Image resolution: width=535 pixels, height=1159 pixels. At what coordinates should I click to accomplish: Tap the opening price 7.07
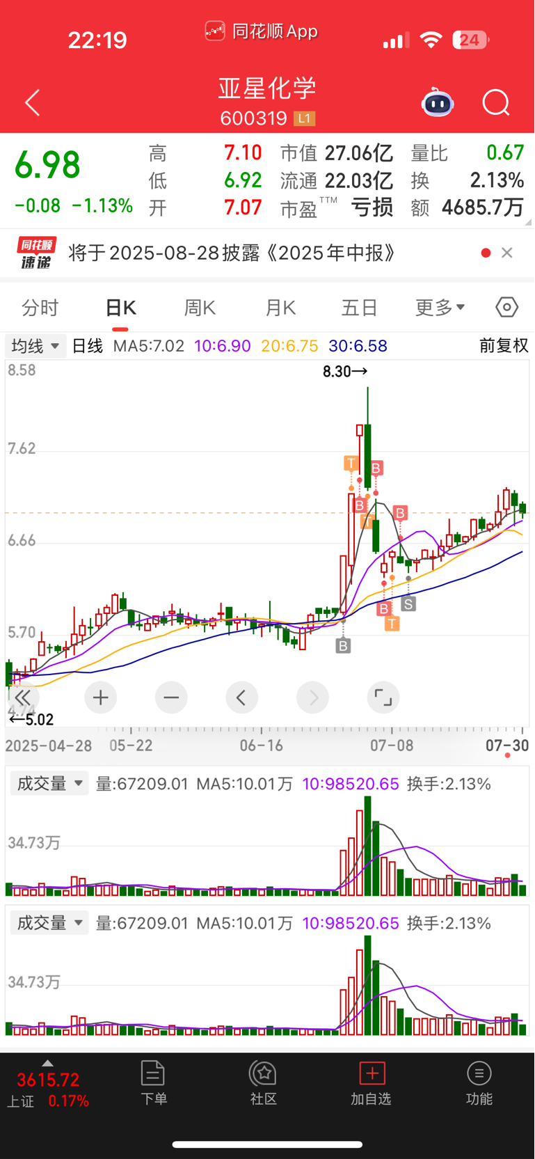(243, 207)
